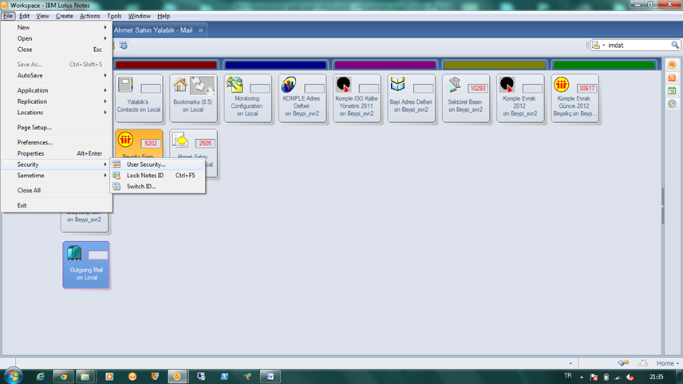Click the Lock Notes ID icon
Viewport: 683px width, 384px height.
tap(116, 175)
